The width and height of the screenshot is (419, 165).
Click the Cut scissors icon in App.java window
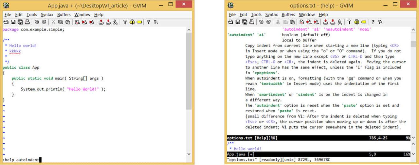point(53,22)
